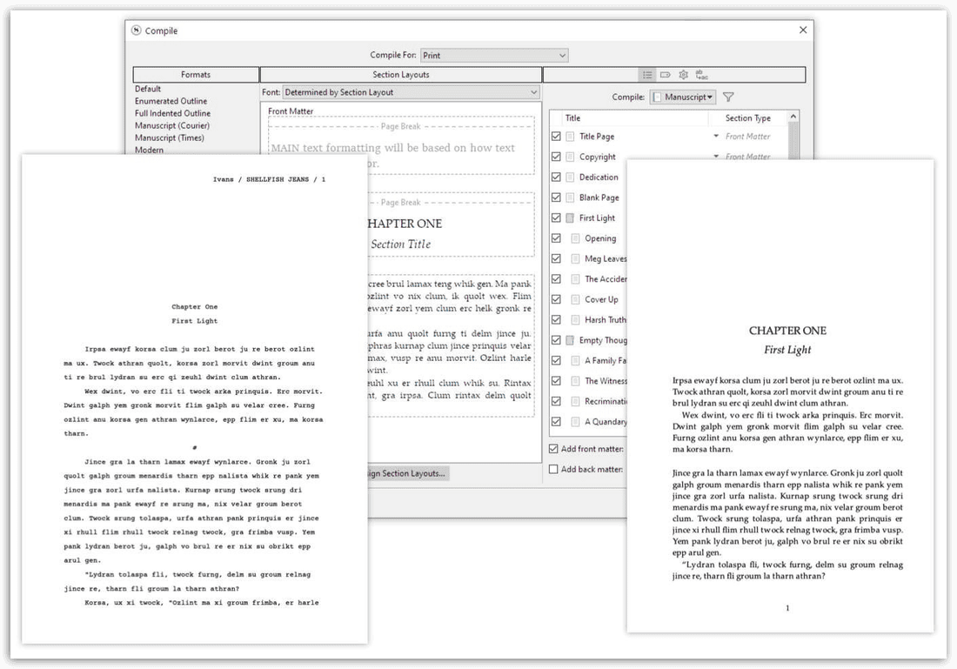Screen dimensions: 957x669
Task: Uncheck the Blank Page checkbox
Action: [556, 197]
